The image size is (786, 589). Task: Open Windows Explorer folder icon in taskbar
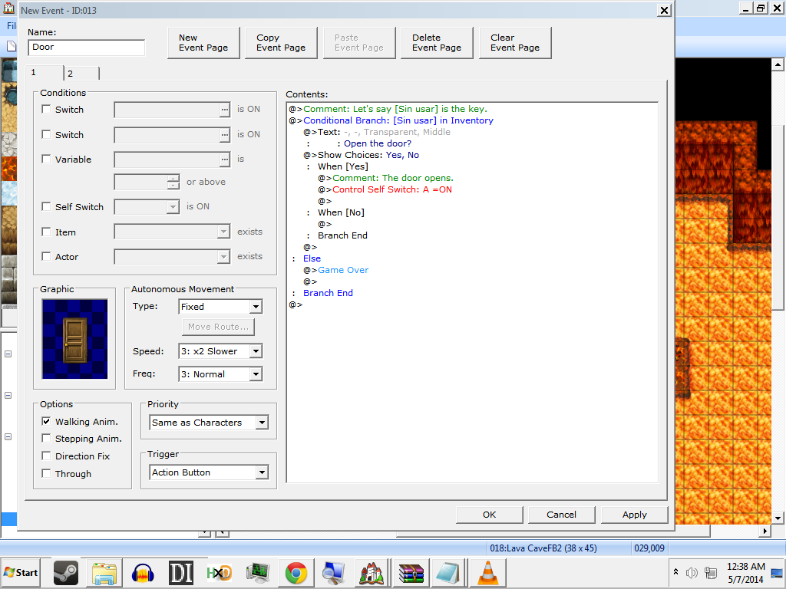(104, 572)
